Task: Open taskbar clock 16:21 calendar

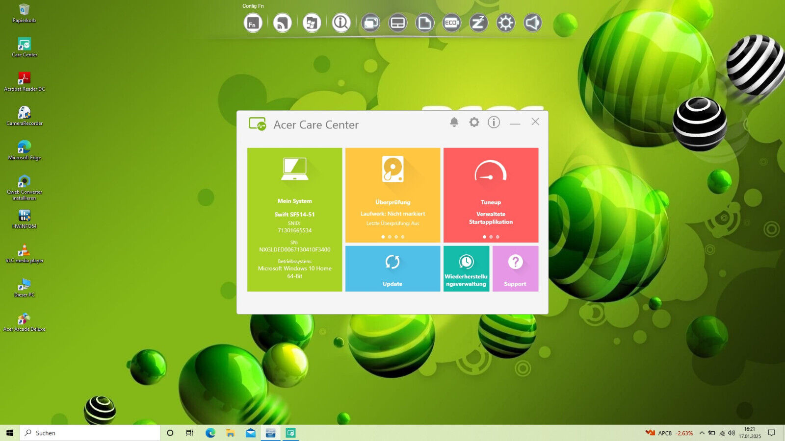Action: [750, 433]
